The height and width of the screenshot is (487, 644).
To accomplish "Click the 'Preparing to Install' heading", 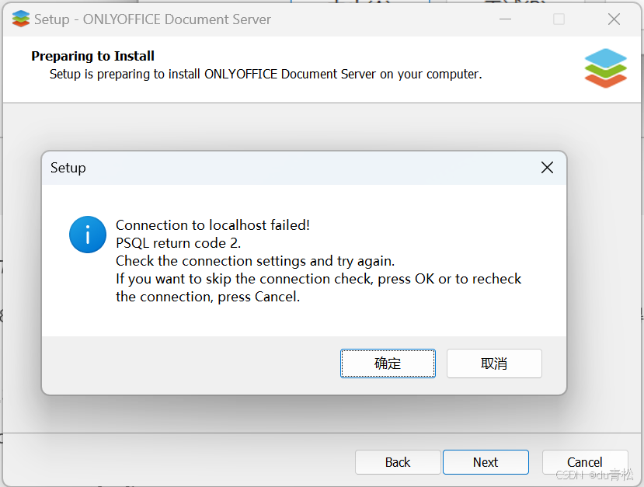I will click(92, 56).
